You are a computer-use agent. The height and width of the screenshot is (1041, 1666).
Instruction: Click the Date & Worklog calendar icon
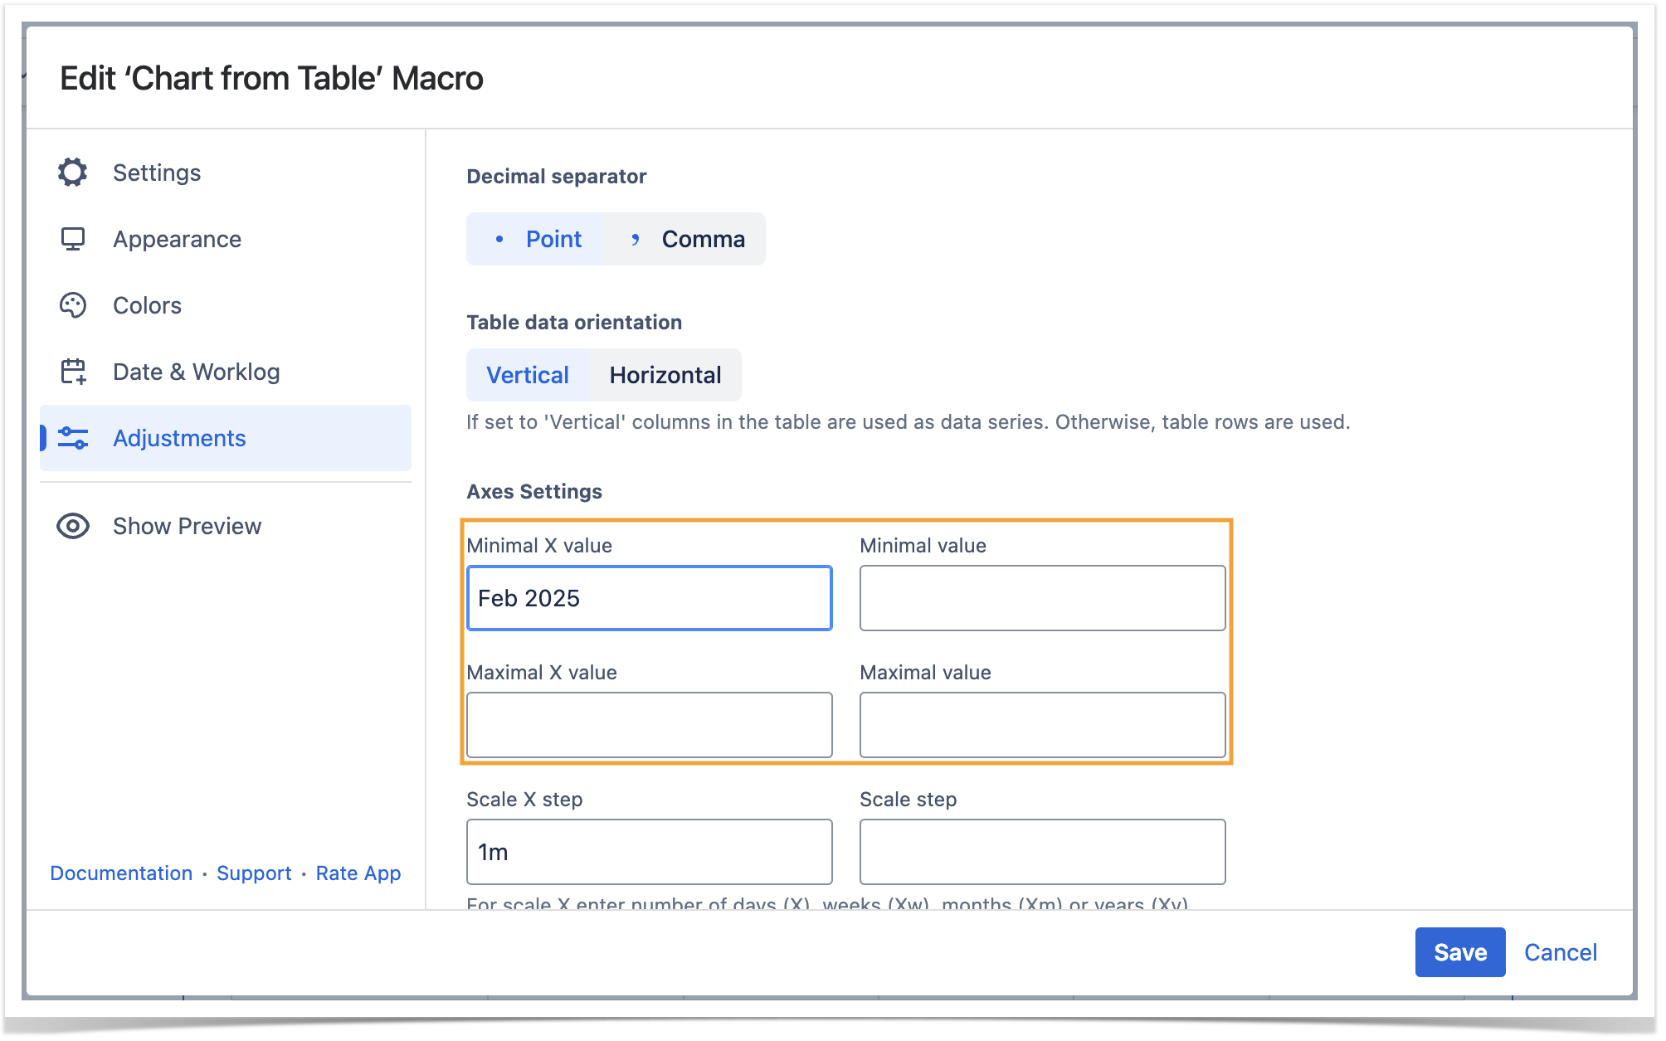point(73,372)
